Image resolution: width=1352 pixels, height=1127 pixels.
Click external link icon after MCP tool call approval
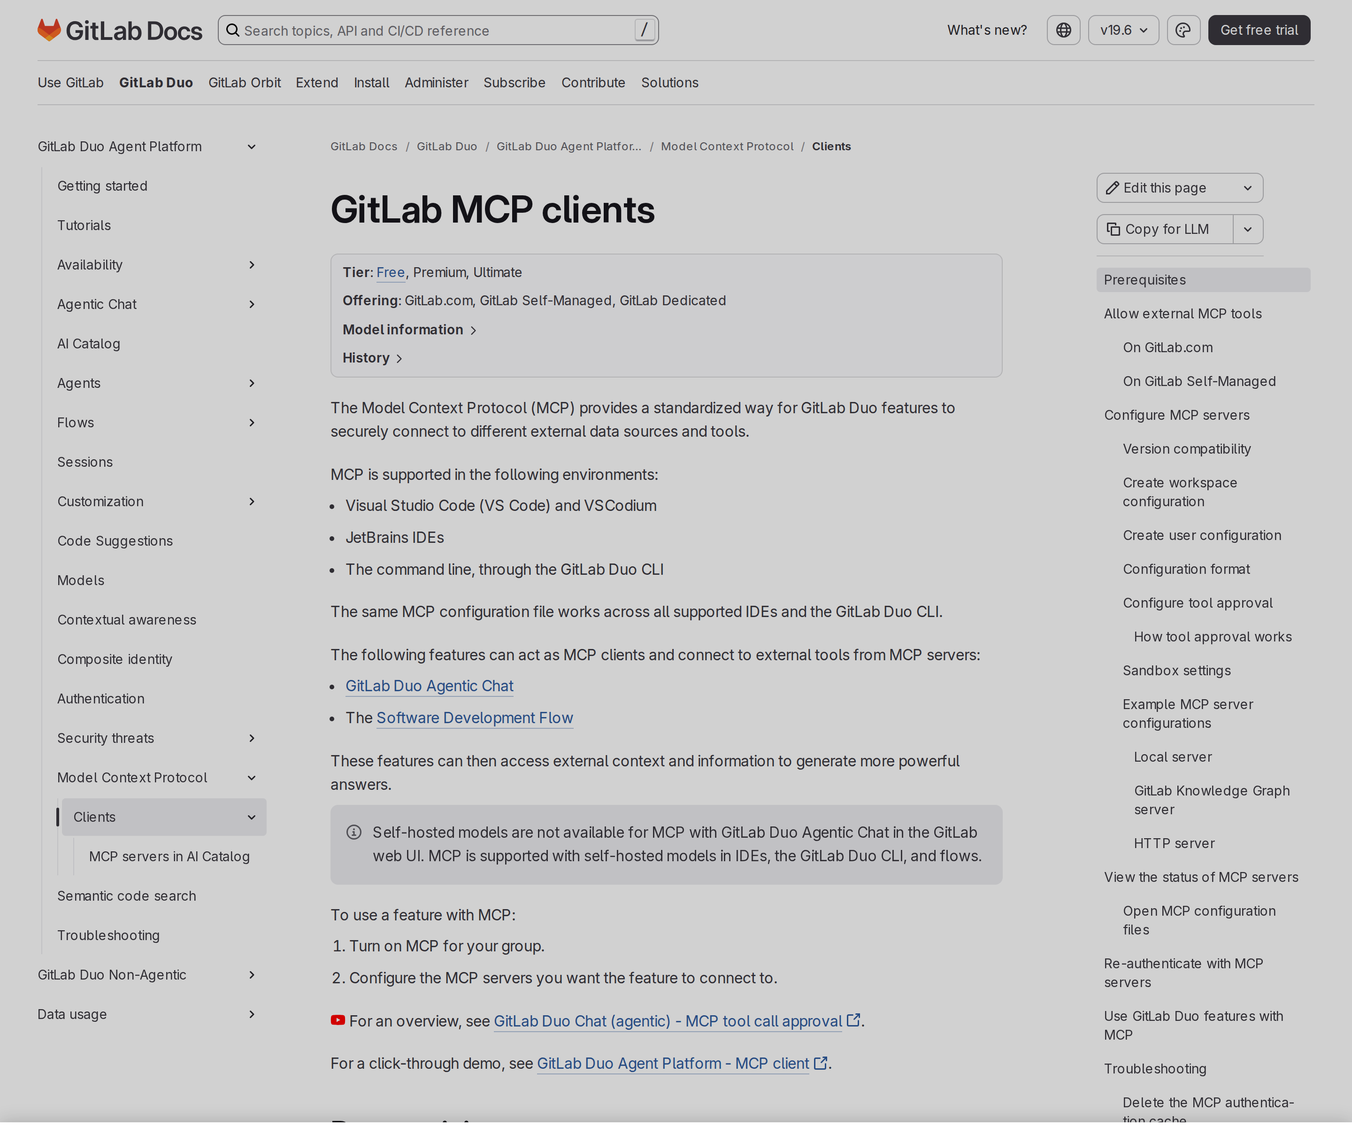tap(853, 1020)
